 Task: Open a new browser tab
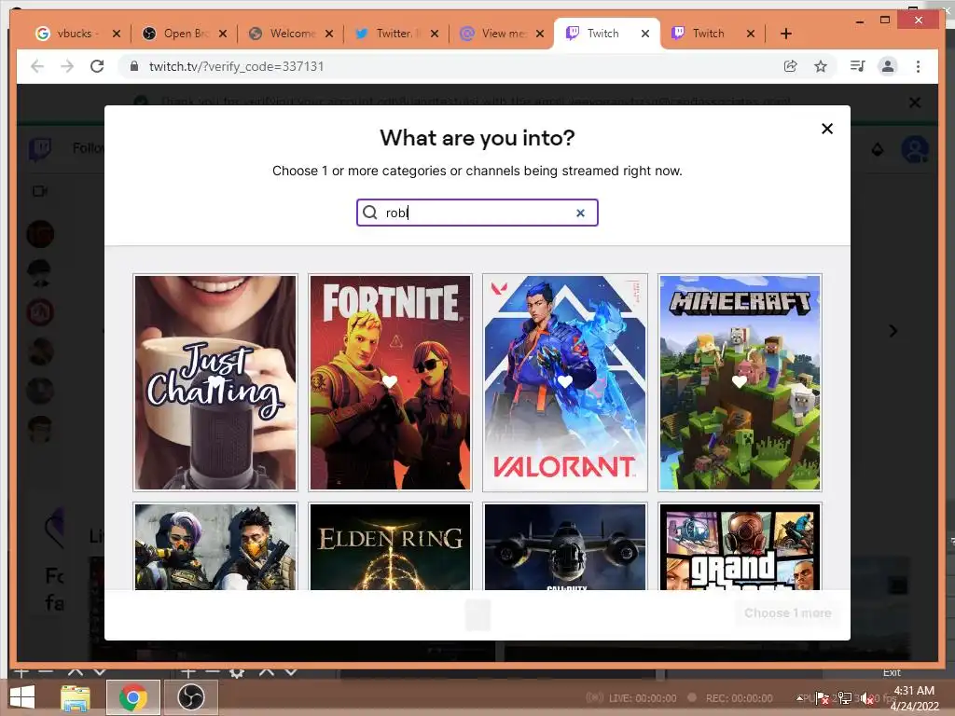click(x=786, y=34)
